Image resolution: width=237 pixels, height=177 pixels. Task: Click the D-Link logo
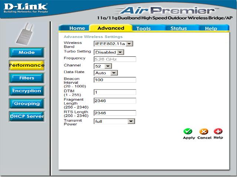coord(26,8)
